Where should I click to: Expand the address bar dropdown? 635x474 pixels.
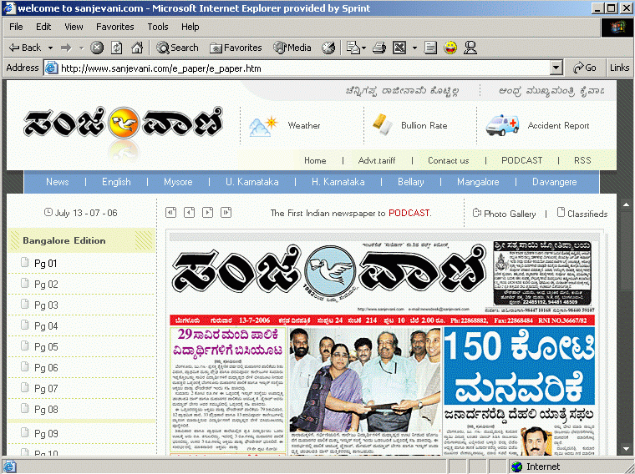(556, 68)
